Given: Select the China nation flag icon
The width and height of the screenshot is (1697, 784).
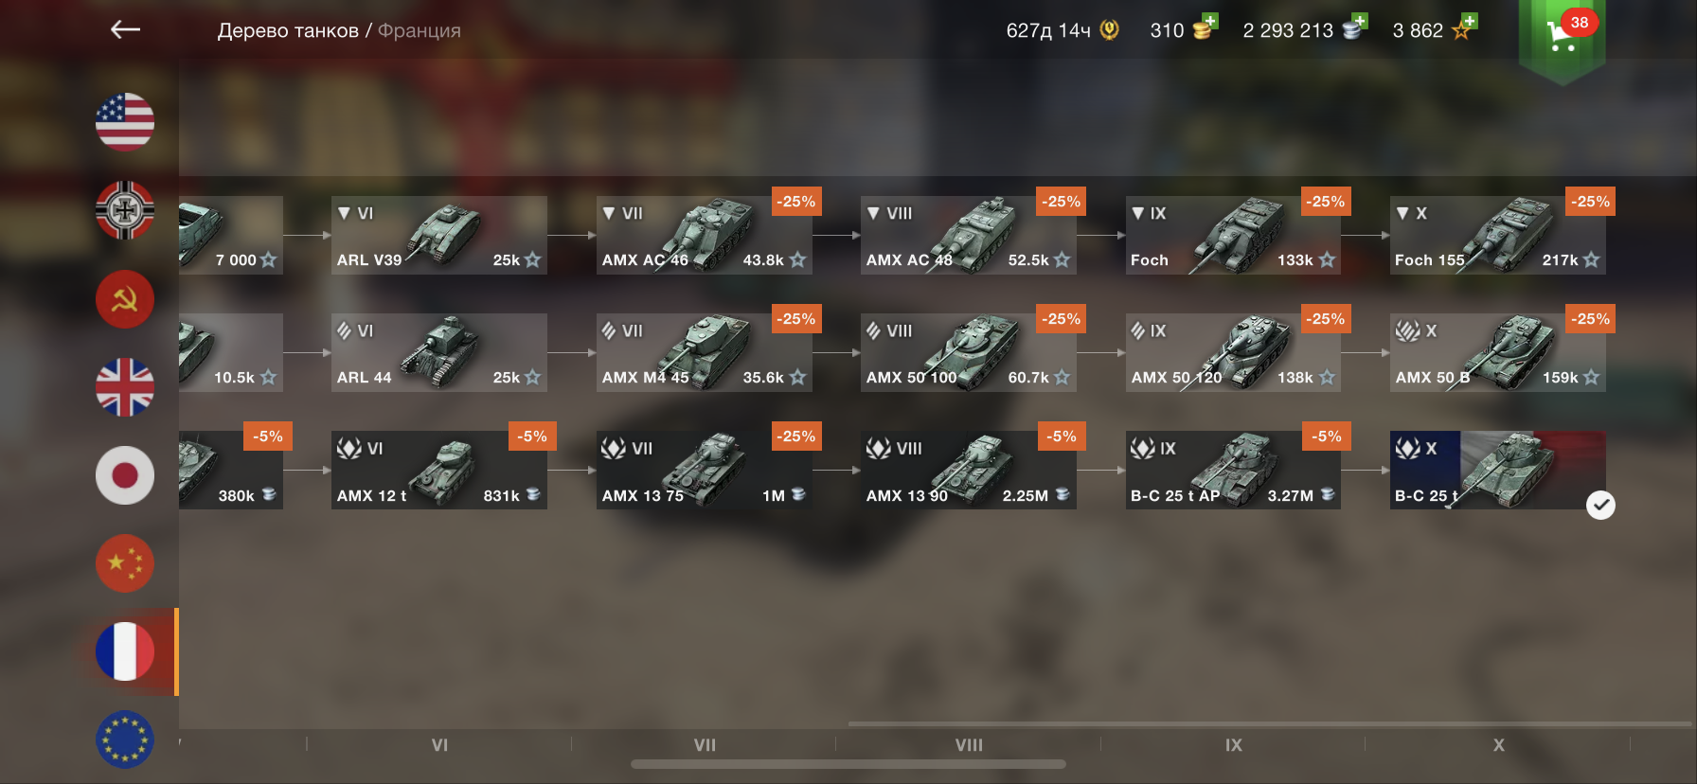Looking at the screenshot, I should pyautogui.click(x=125, y=563).
